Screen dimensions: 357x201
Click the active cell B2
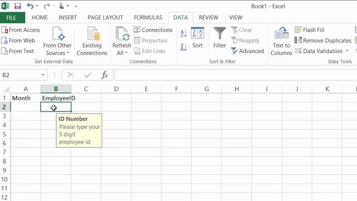coord(56,107)
